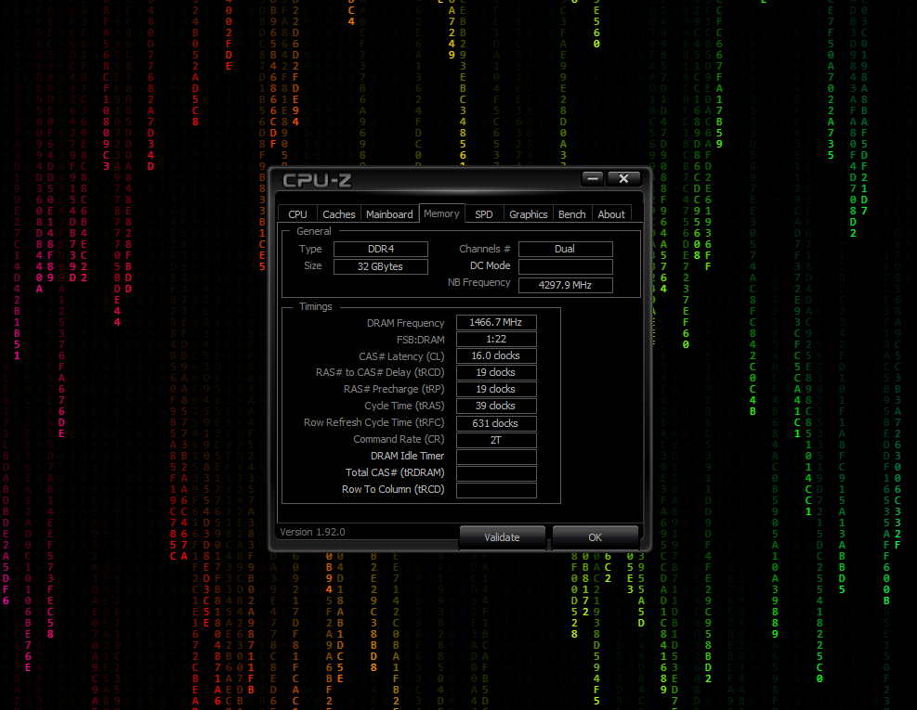Click the CAS# Latency (CL) label
Screen dimensions: 917x710
click(401, 356)
